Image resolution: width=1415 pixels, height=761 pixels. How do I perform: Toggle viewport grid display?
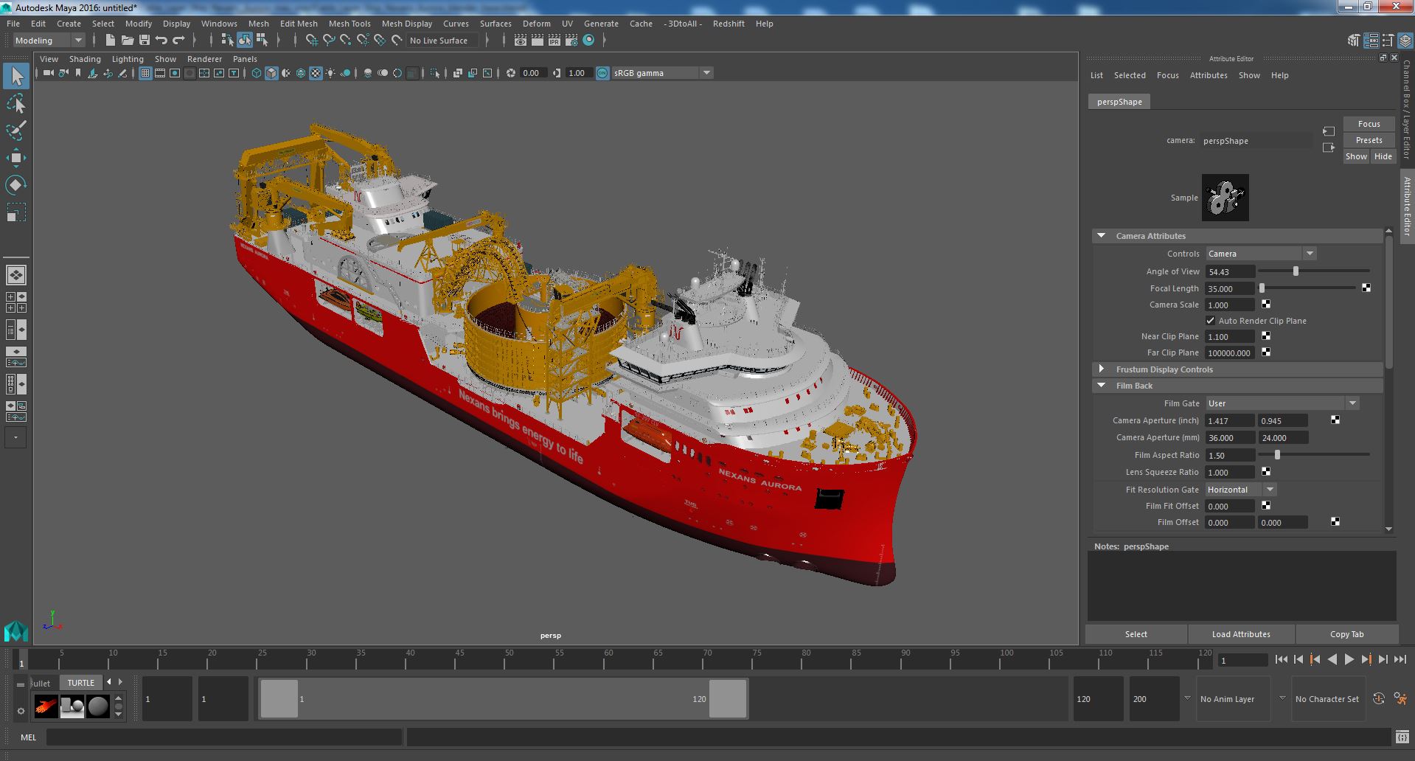(145, 73)
